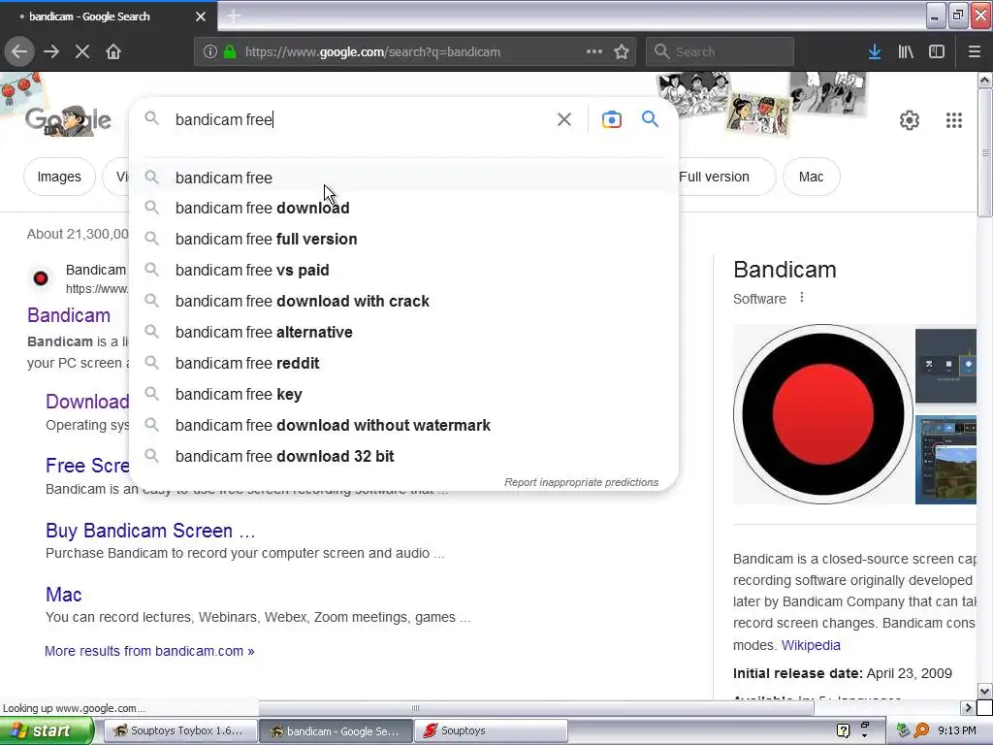The image size is (993, 745).
Task: Click the Firefox Search box
Action: coord(720,52)
